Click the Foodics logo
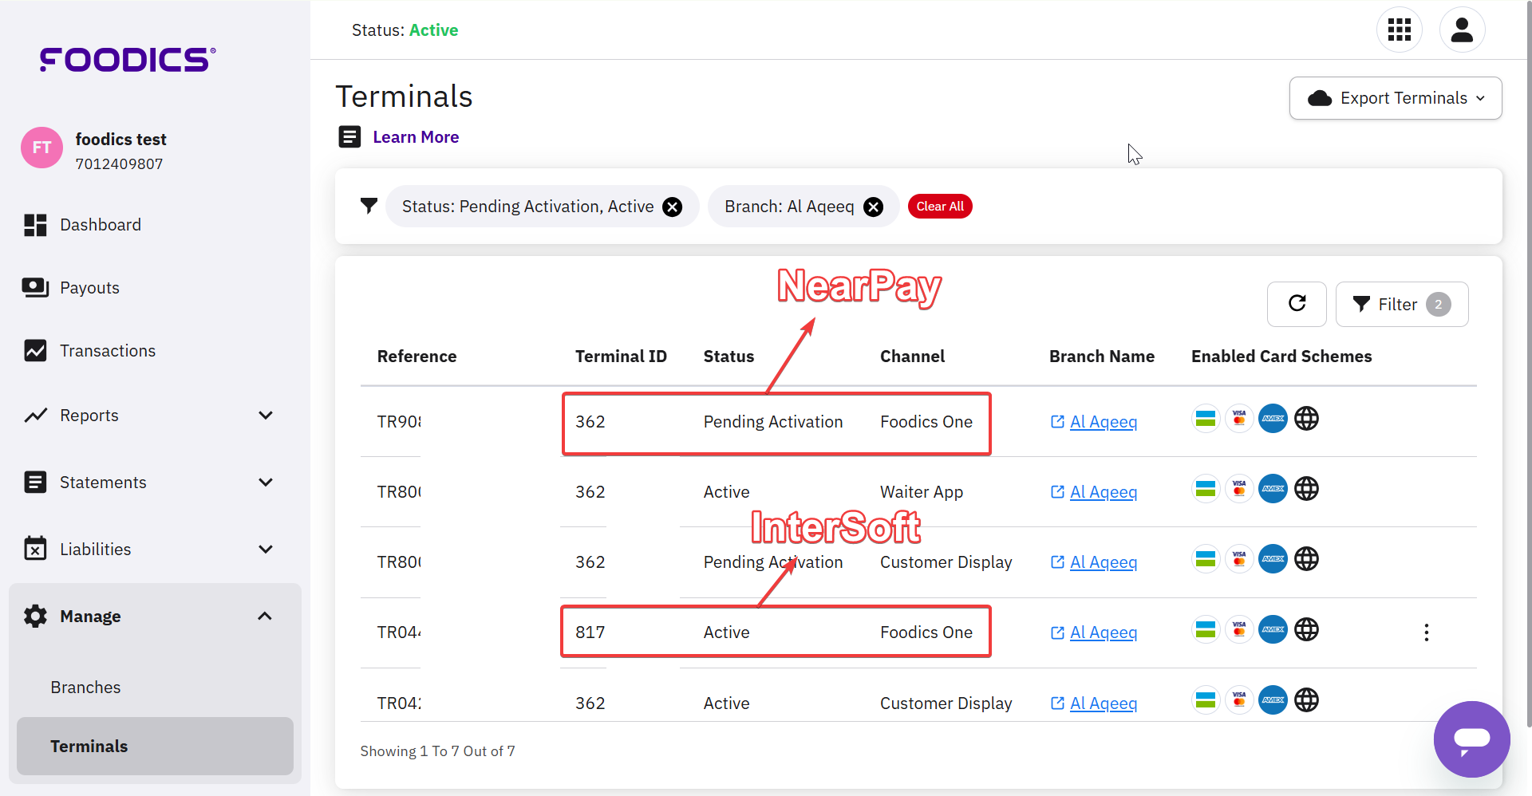The image size is (1532, 796). pyautogui.click(x=128, y=60)
